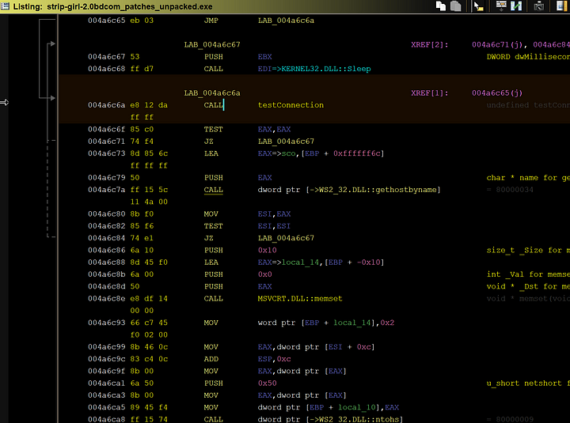
Task: Click the 'void * _Dst' comment
Action: pos(528,286)
